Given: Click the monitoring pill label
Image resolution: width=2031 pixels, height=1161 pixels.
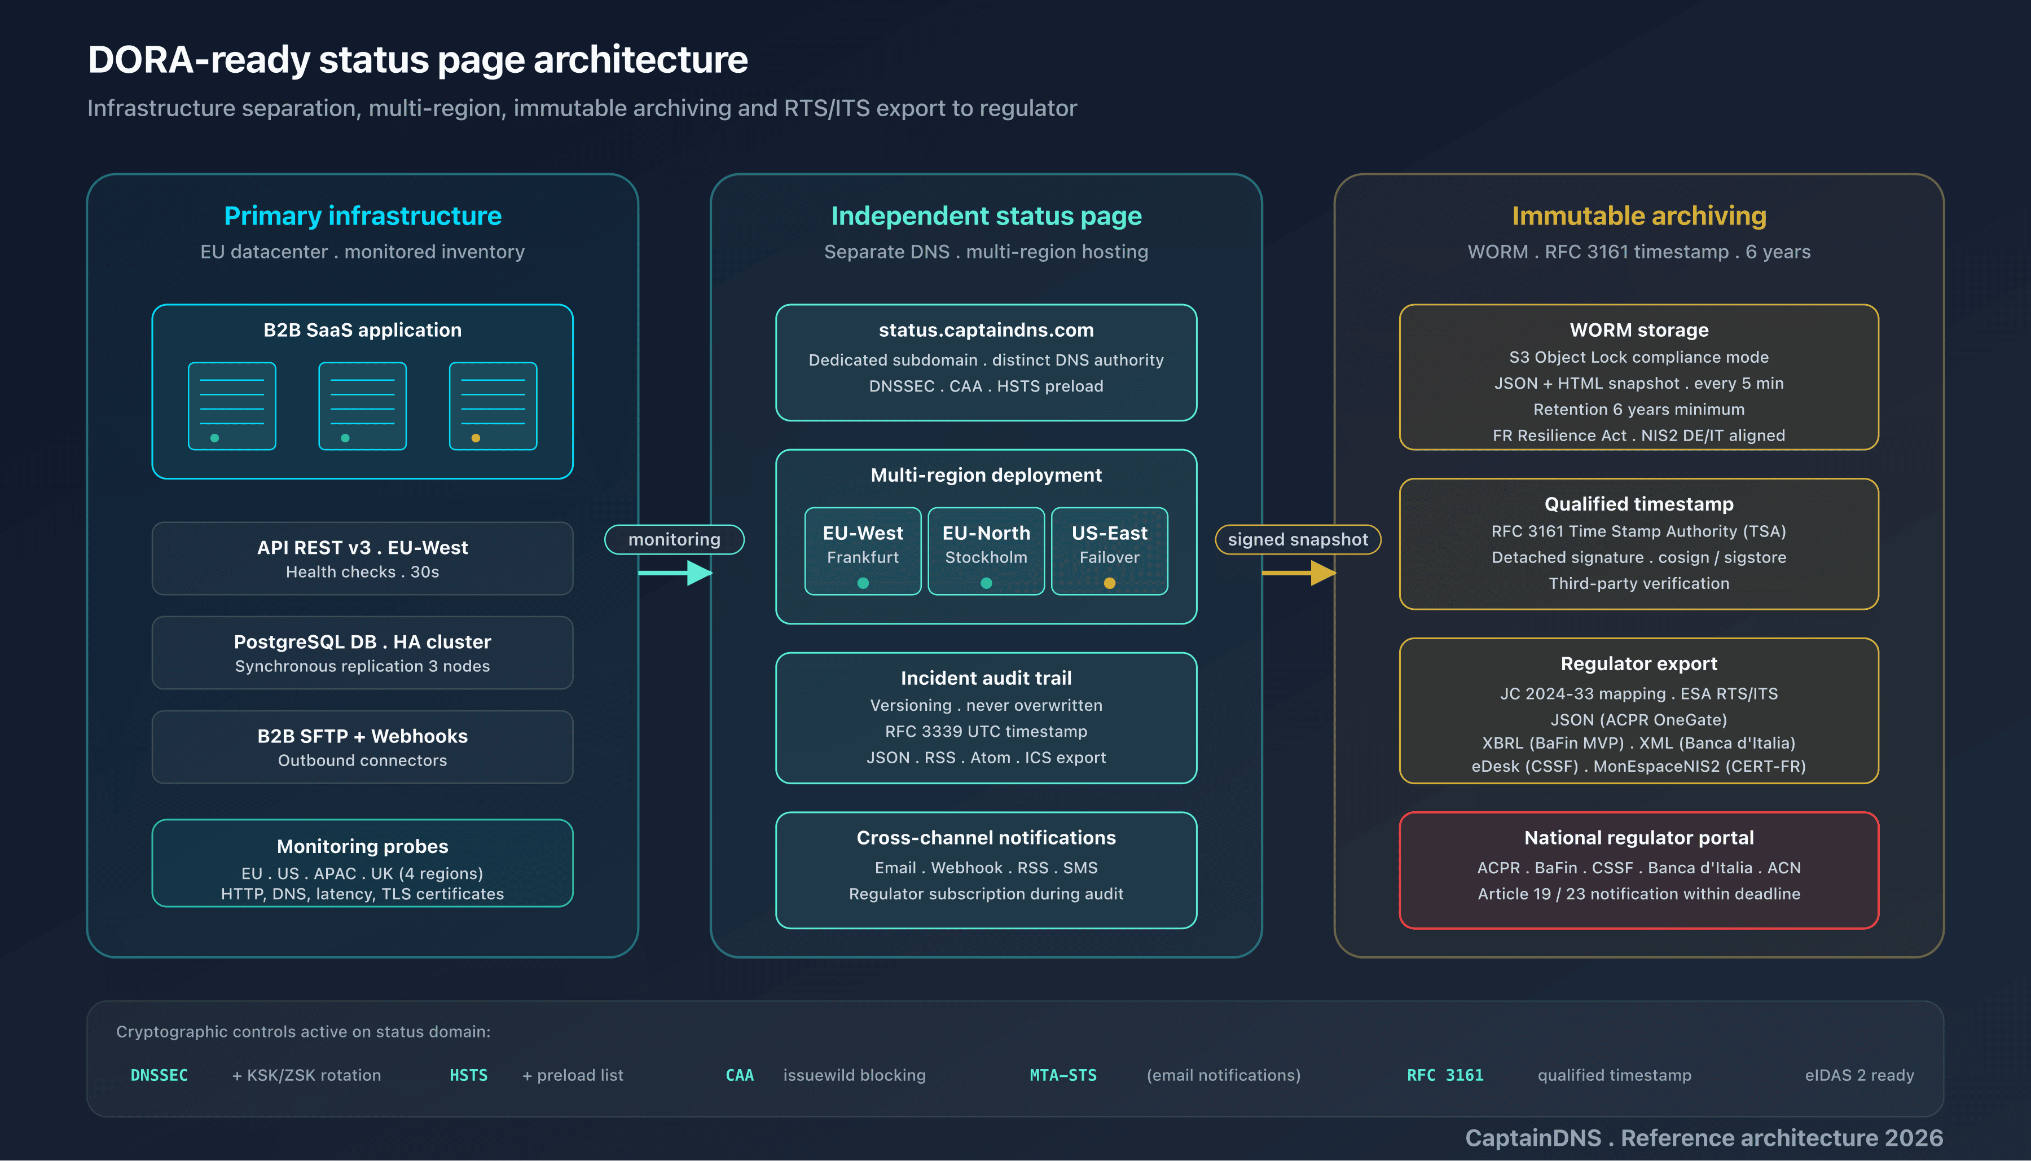Looking at the screenshot, I should (x=675, y=539).
